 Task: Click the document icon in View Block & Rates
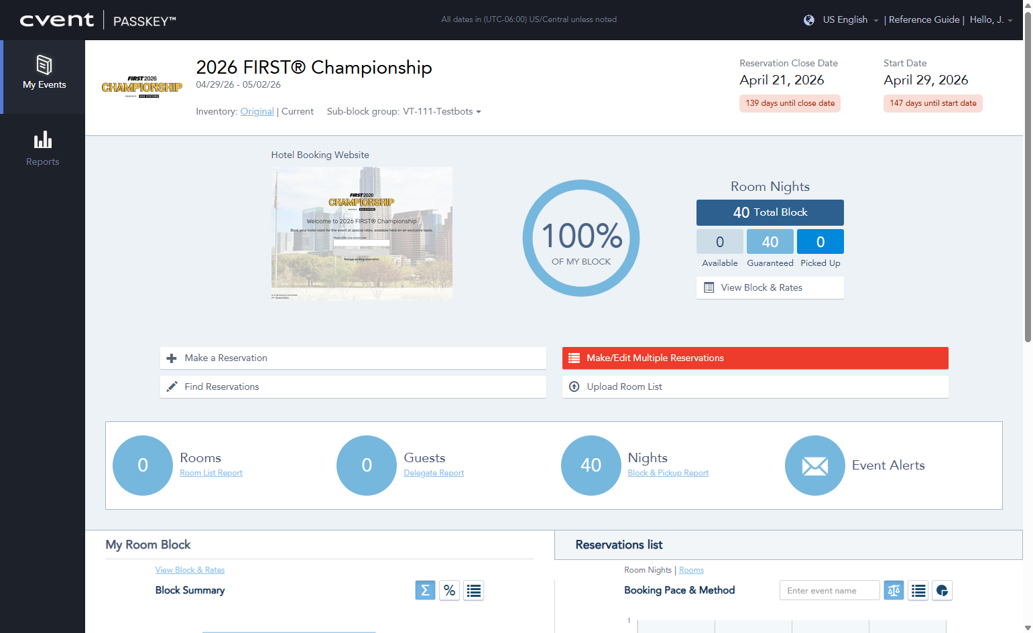tap(709, 288)
